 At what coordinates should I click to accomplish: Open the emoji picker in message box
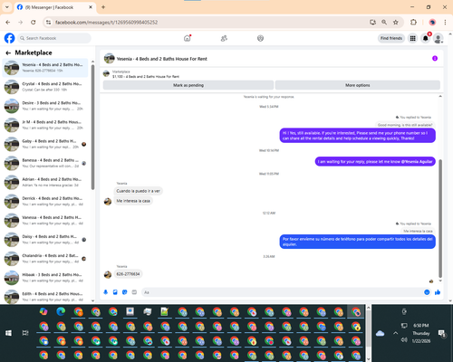coord(427,292)
